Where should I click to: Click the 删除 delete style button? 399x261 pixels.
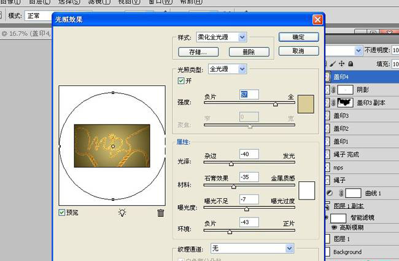tap(249, 52)
